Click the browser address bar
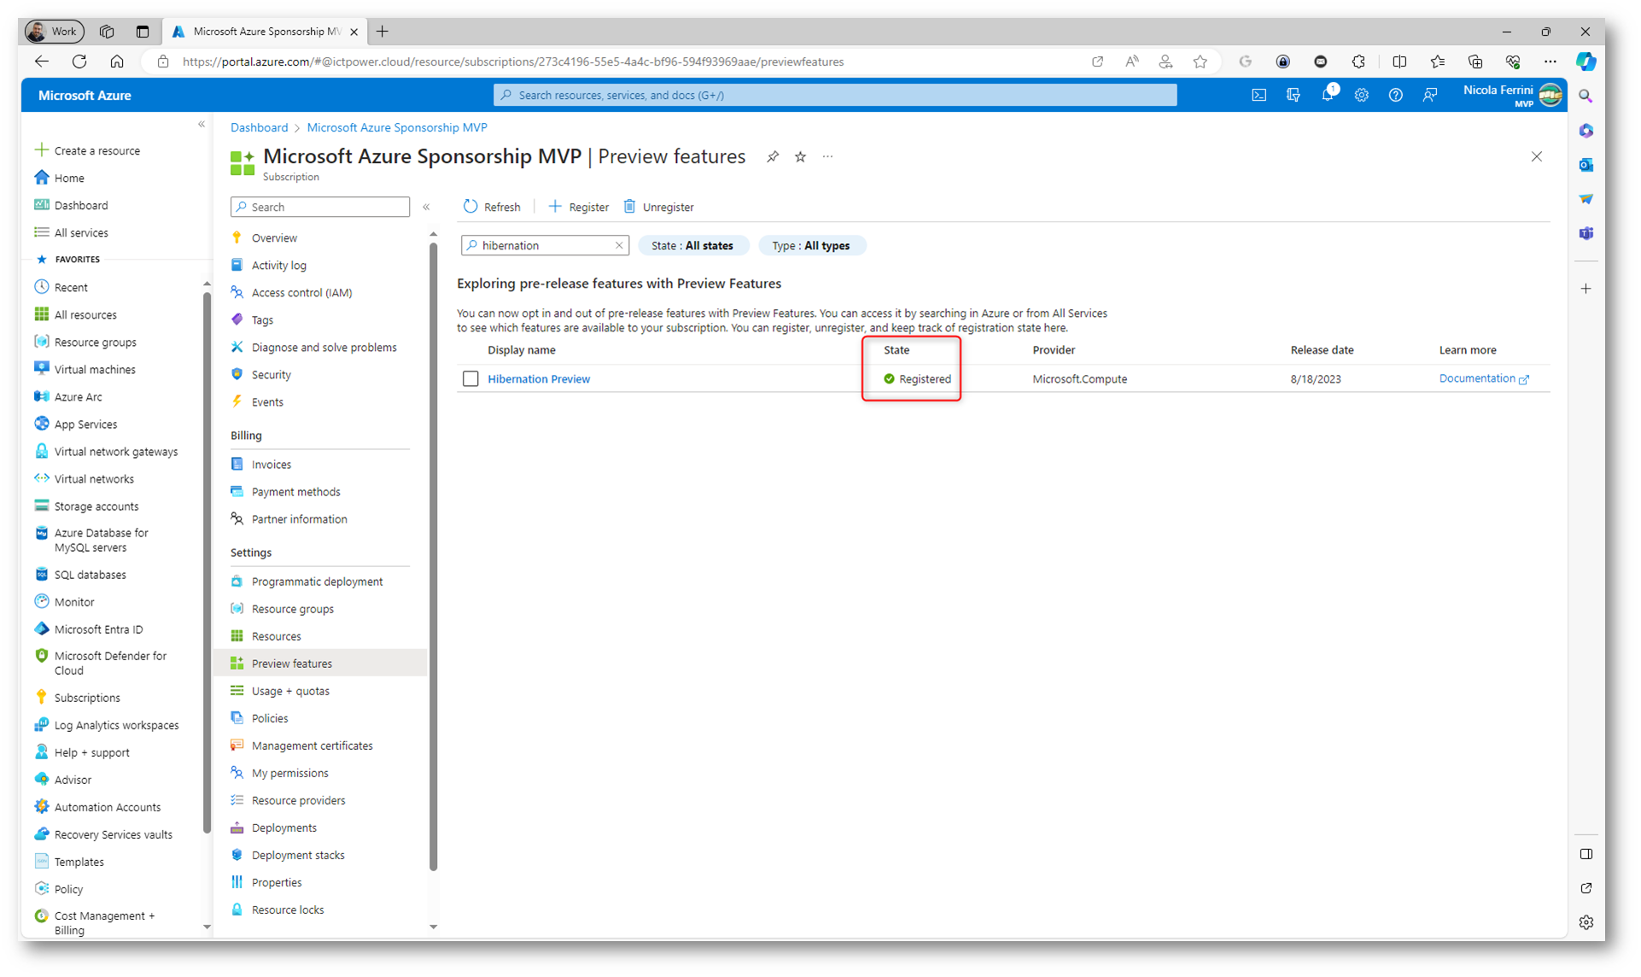The height and width of the screenshot is (977, 1641). coord(615,61)
